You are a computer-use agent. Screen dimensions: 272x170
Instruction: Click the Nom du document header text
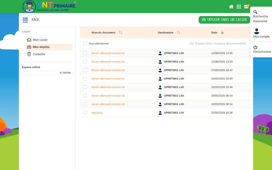tap(103, 32)
